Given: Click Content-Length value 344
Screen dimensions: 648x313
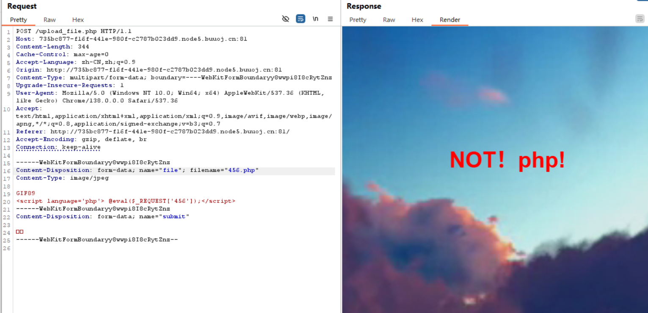Looking at the screenshot, I should (x=83, y=47).
